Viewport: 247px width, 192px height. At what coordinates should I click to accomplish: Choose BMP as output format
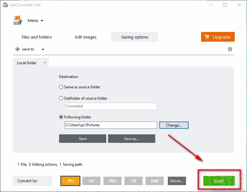coord(155,181)
